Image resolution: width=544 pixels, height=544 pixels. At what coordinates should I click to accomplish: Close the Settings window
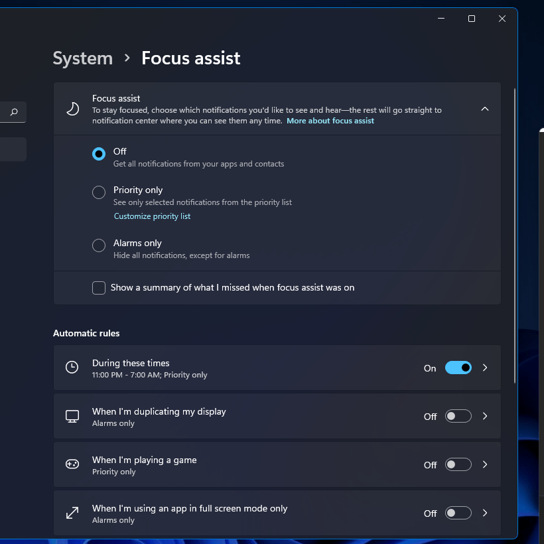(502, 19)
